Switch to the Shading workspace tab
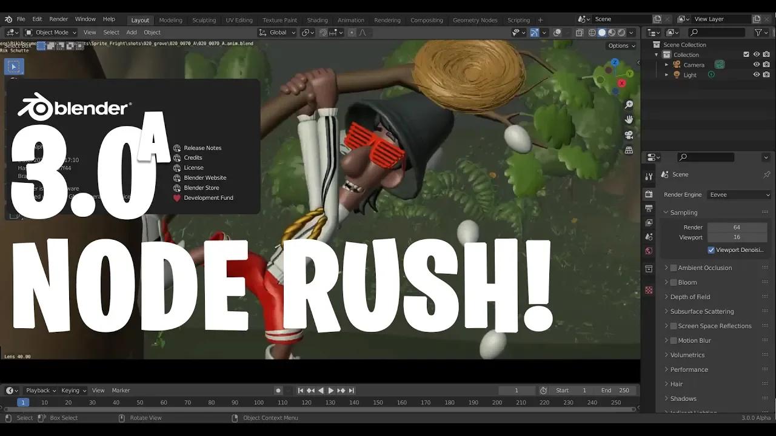 (317, 19)
